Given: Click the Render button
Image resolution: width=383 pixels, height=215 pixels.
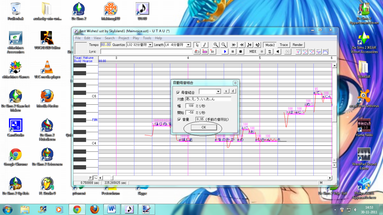Looking at the screenshot, I should coord(298,45).
